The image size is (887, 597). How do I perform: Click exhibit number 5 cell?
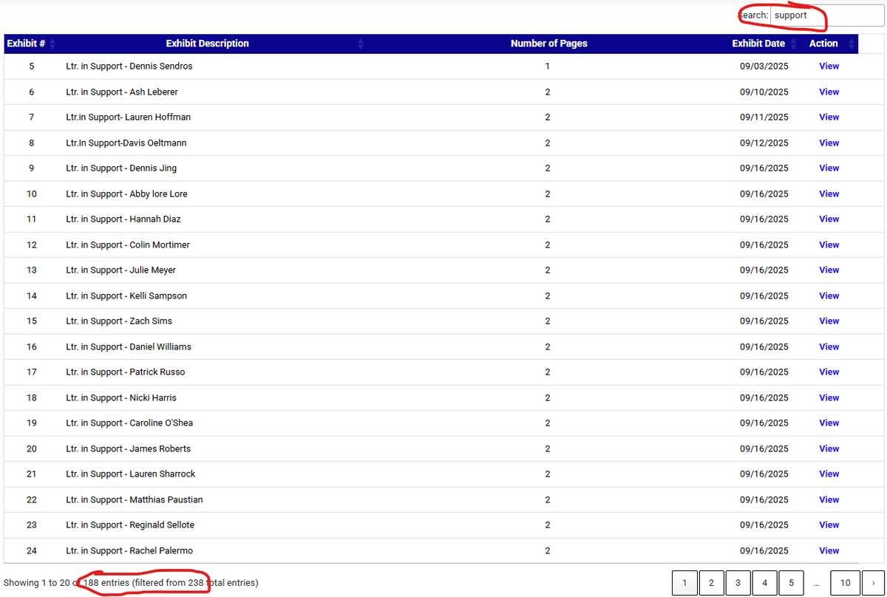pos(31,66)
